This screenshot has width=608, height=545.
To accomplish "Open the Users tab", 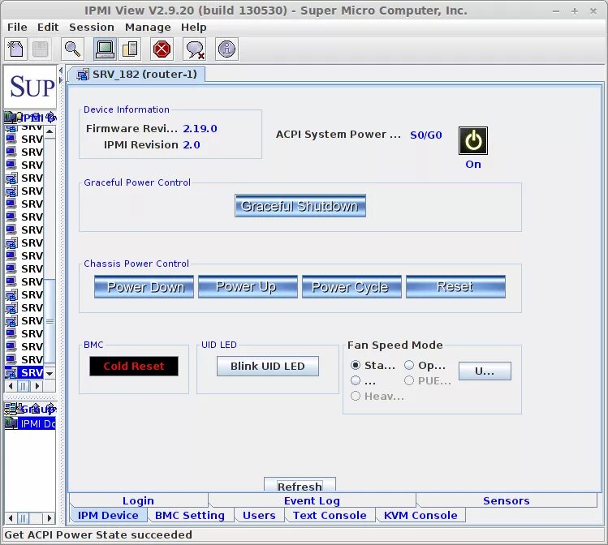I will [259, 515].
